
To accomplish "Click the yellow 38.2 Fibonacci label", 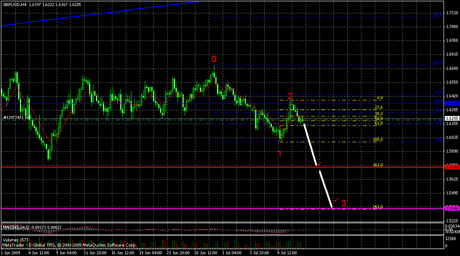I will point(379,113).
